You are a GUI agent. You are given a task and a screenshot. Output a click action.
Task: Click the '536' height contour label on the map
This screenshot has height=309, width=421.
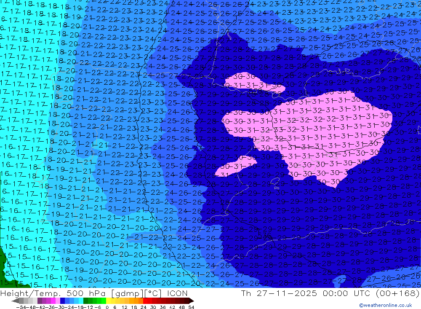(265, 235)
